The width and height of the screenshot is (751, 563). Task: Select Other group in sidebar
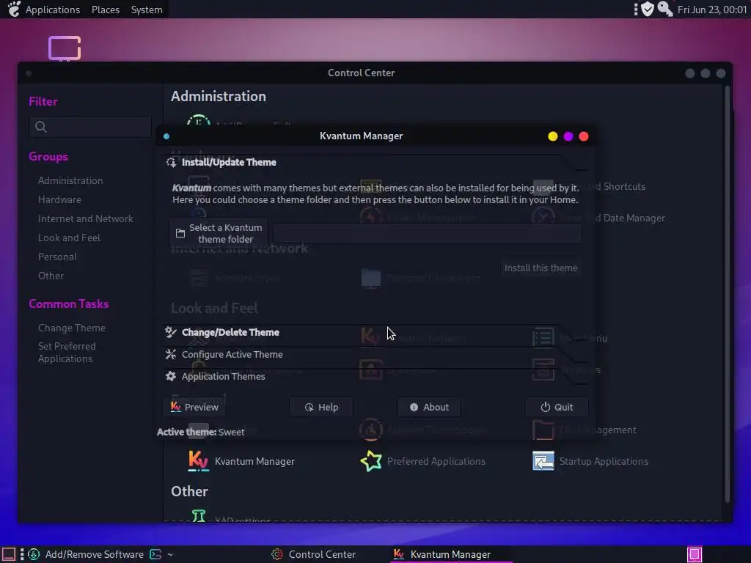pyautogui.click(x=51, y=276)
